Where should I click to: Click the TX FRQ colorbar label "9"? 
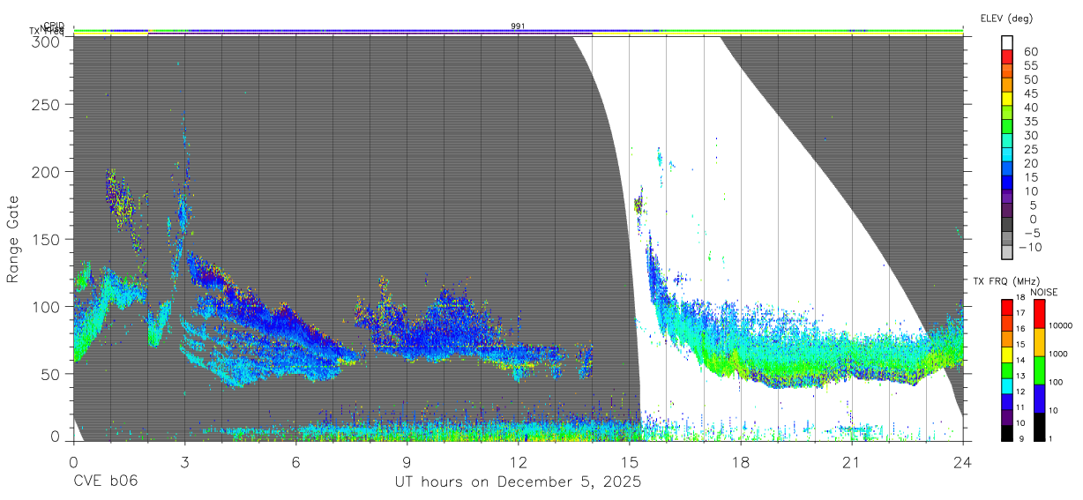pos(1023,438)
